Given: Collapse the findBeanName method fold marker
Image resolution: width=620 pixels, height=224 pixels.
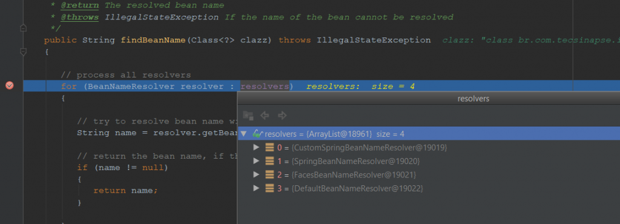Looking at the screenshot, I should point(24,51).
